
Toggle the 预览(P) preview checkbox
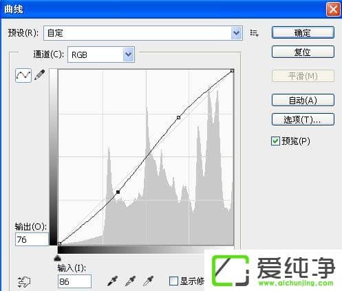275,141
